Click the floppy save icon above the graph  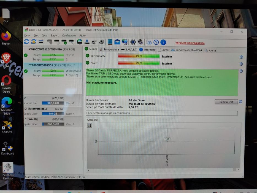pos(89,126)
